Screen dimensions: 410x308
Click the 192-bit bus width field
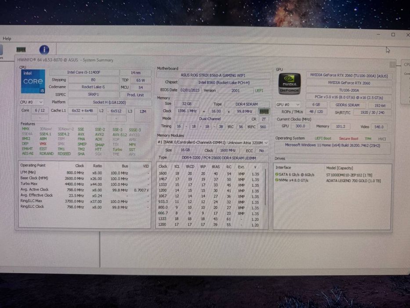point(380,105)
